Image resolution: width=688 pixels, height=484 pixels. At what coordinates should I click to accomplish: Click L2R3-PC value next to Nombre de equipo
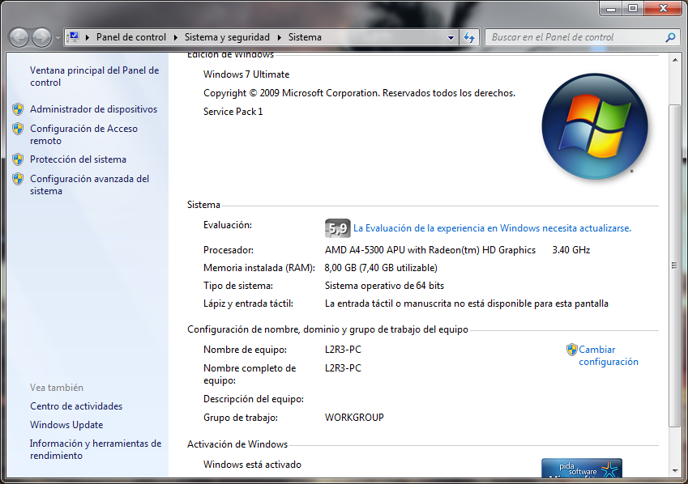click(x=343, y=350)
